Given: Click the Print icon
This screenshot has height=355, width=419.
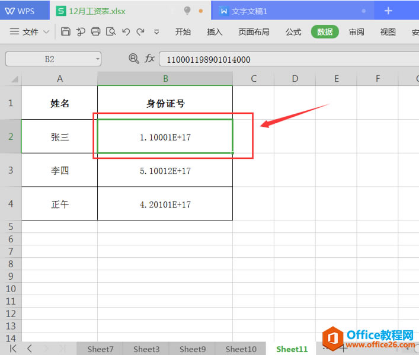Looking at the screenshot, I should pos(95,31).
